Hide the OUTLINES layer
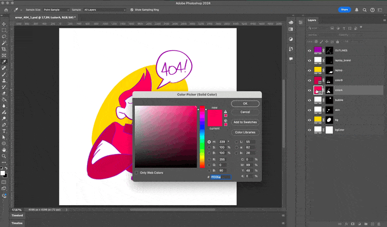Image resolution: width=387 pixels, height=227 pixels. tap(310, 51)
